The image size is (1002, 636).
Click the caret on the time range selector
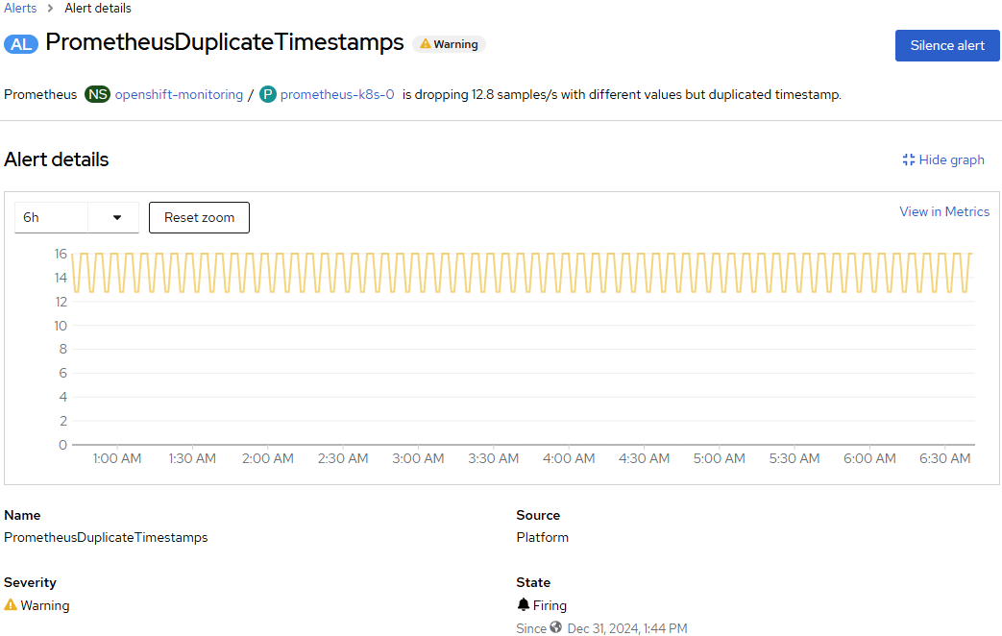point(116,217)
